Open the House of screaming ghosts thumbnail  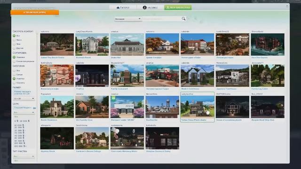[x=232, y=107]
